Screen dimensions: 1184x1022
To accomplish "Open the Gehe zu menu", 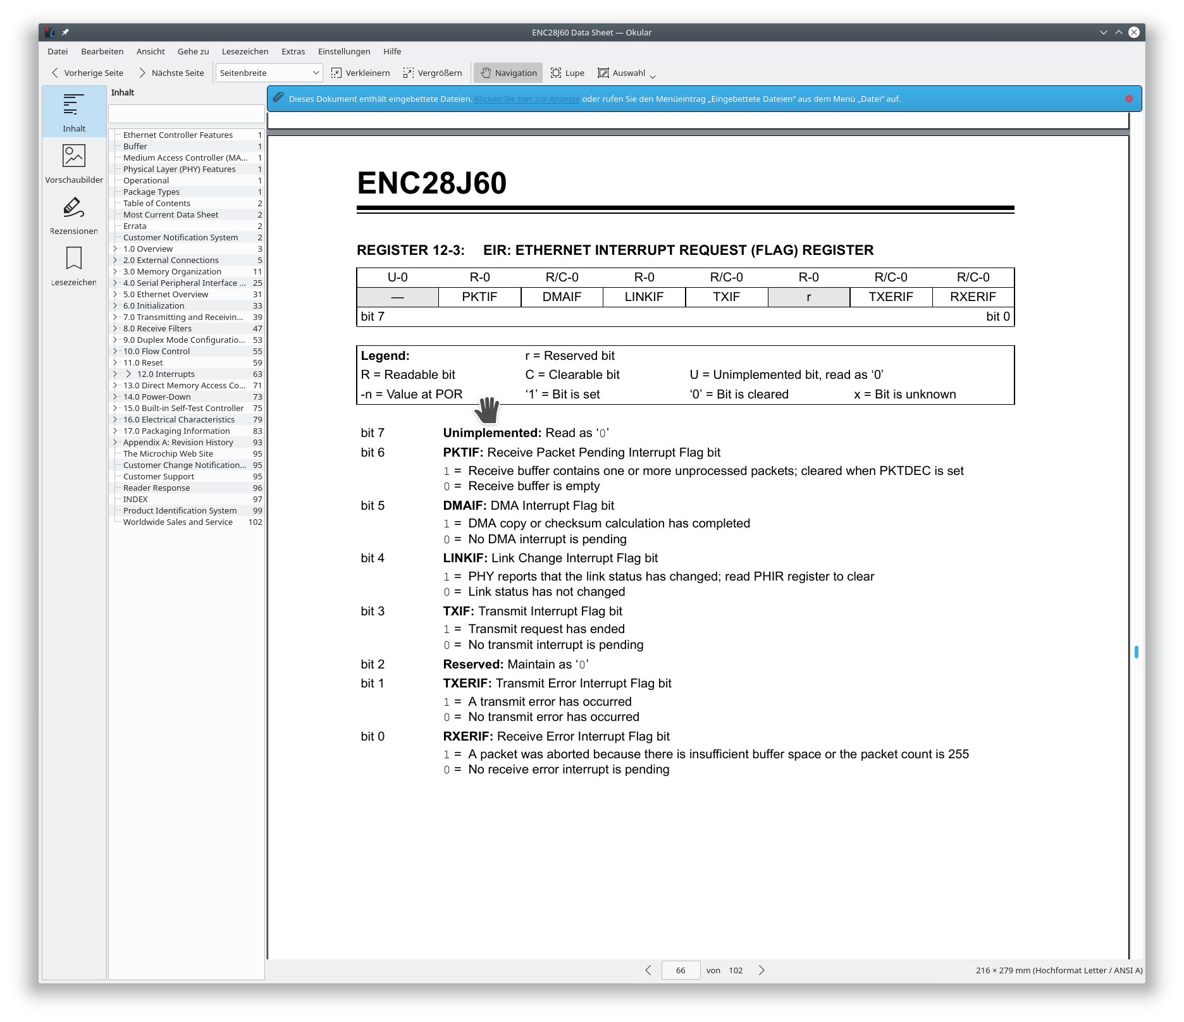I will point(193,51).
